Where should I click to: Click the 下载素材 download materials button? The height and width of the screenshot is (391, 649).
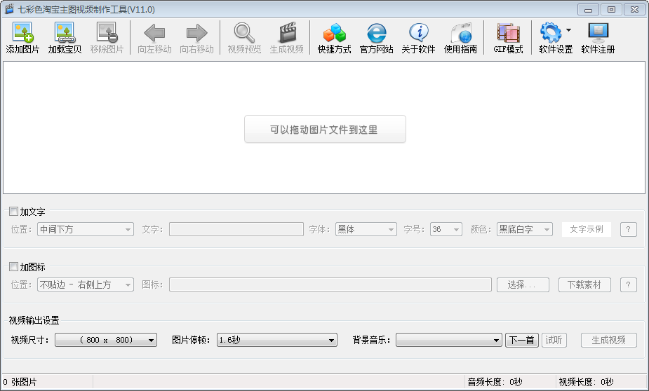584,284
